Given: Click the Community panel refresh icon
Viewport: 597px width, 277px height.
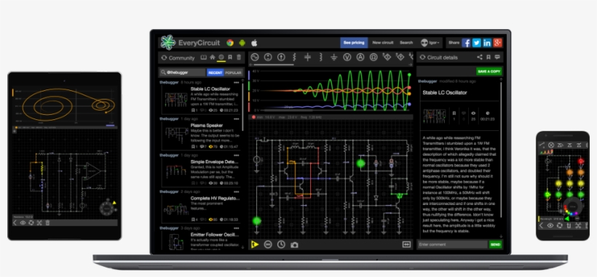Looking at the screenshot, I should click(x=164, y=57).
